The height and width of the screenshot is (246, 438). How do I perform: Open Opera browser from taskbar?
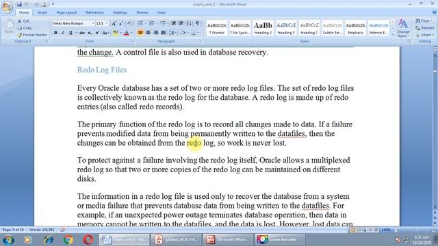coord(88,240)
